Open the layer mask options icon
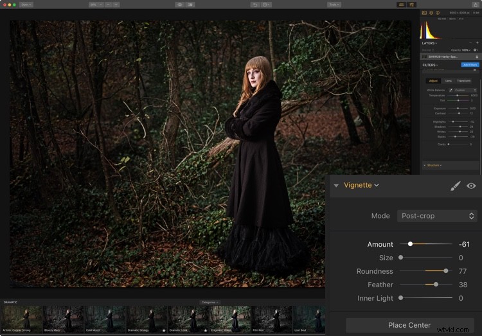 (x=476, y=50)
